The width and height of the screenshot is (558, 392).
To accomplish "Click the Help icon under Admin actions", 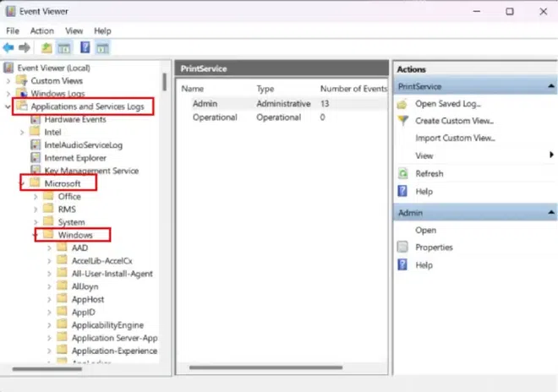I will point(402,264).
